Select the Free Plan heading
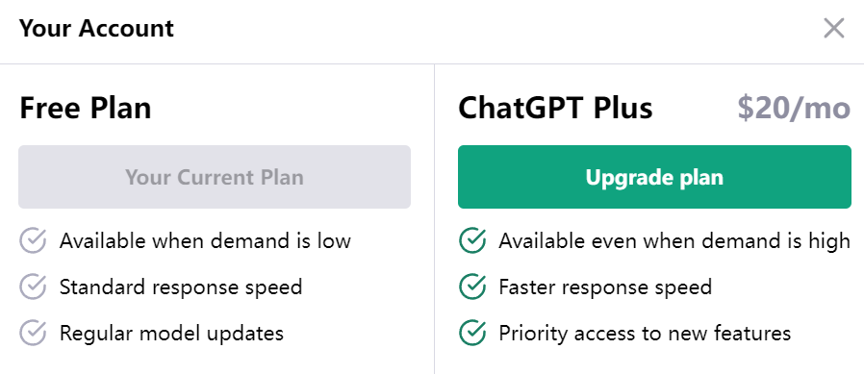The width and height of the screenshot is (864, 374). [86, 108]
